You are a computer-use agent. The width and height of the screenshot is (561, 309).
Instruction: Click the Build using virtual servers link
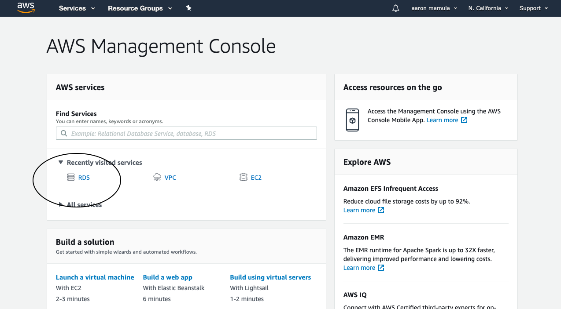(270, 277)
